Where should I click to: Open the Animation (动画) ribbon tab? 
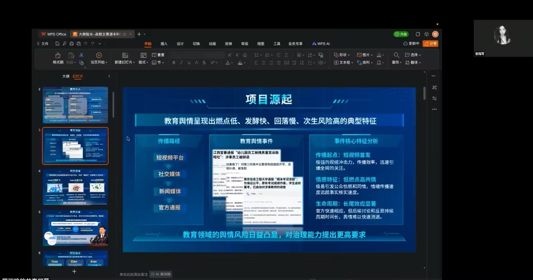pyautogui.click(x=212, y=44)
